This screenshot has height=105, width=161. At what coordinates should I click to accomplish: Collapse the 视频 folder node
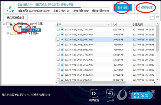(x=8, y=27)
